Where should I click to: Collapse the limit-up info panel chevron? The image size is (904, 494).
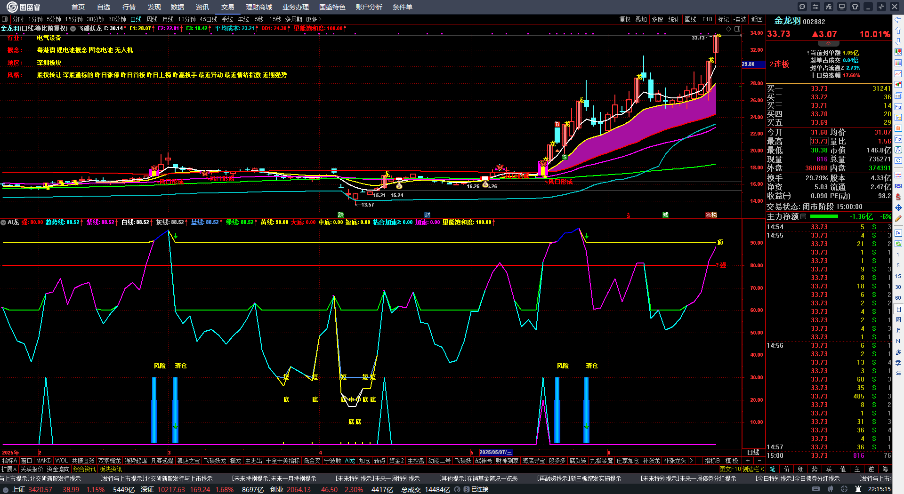[828, 43]
